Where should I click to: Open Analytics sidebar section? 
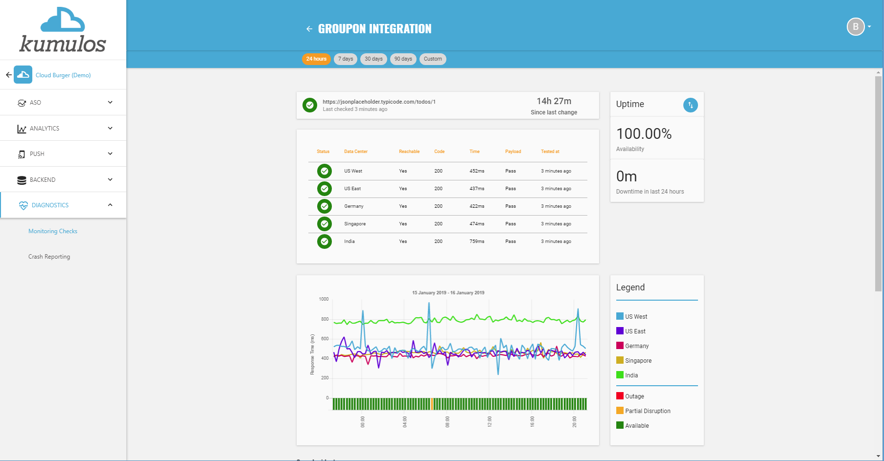[63, 128]
